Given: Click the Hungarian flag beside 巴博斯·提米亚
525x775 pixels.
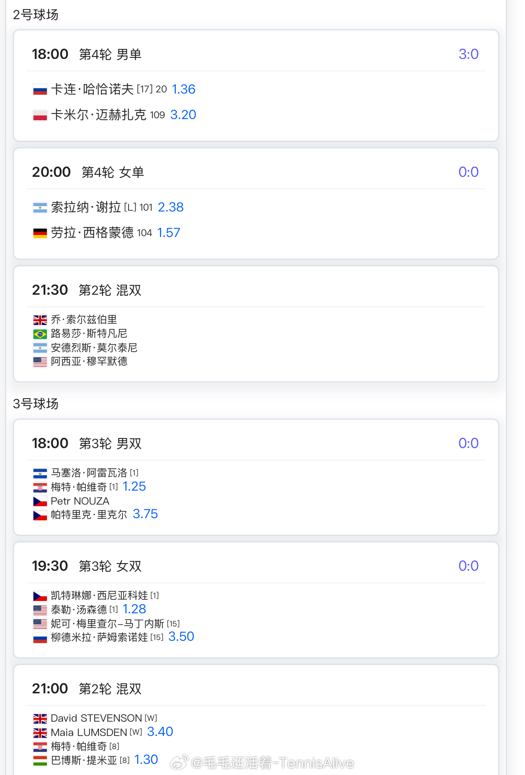Looking at the screenshot, I should coord(40,761).
